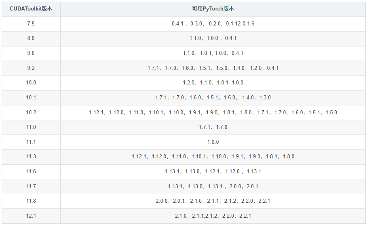Image resolution: width=367 pixels, height=225 pixels.
Task: Select the CUDA 11.3 row label
Action: (31, 156)
